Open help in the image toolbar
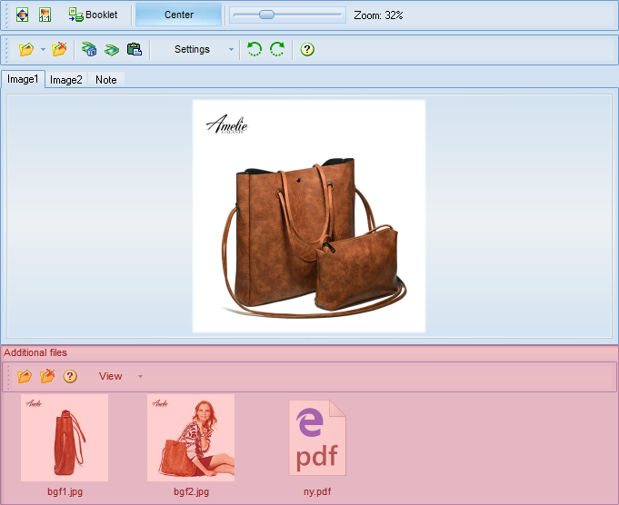The width and height of the screenshot is (619, 505). click(x=307, y=49)
